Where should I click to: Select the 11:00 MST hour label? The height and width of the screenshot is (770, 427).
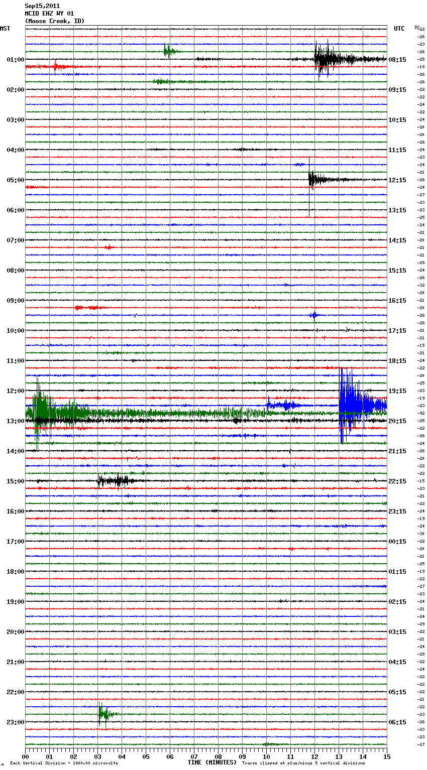coord(15,361)
